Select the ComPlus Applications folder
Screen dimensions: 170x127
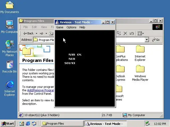coord(121,53)
